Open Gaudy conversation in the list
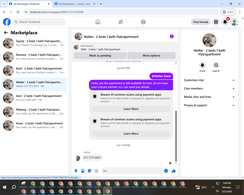Image resolution: width=244 pixels, height=195 pixels. pos(34,43)
